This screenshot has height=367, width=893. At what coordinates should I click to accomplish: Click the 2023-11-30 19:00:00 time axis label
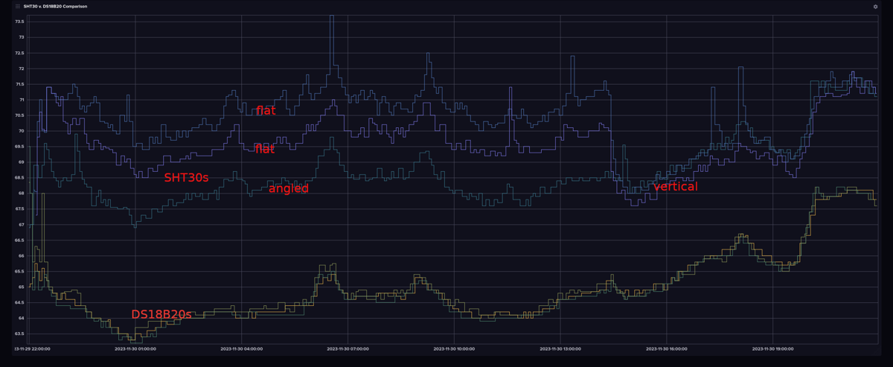click(774, 348)
